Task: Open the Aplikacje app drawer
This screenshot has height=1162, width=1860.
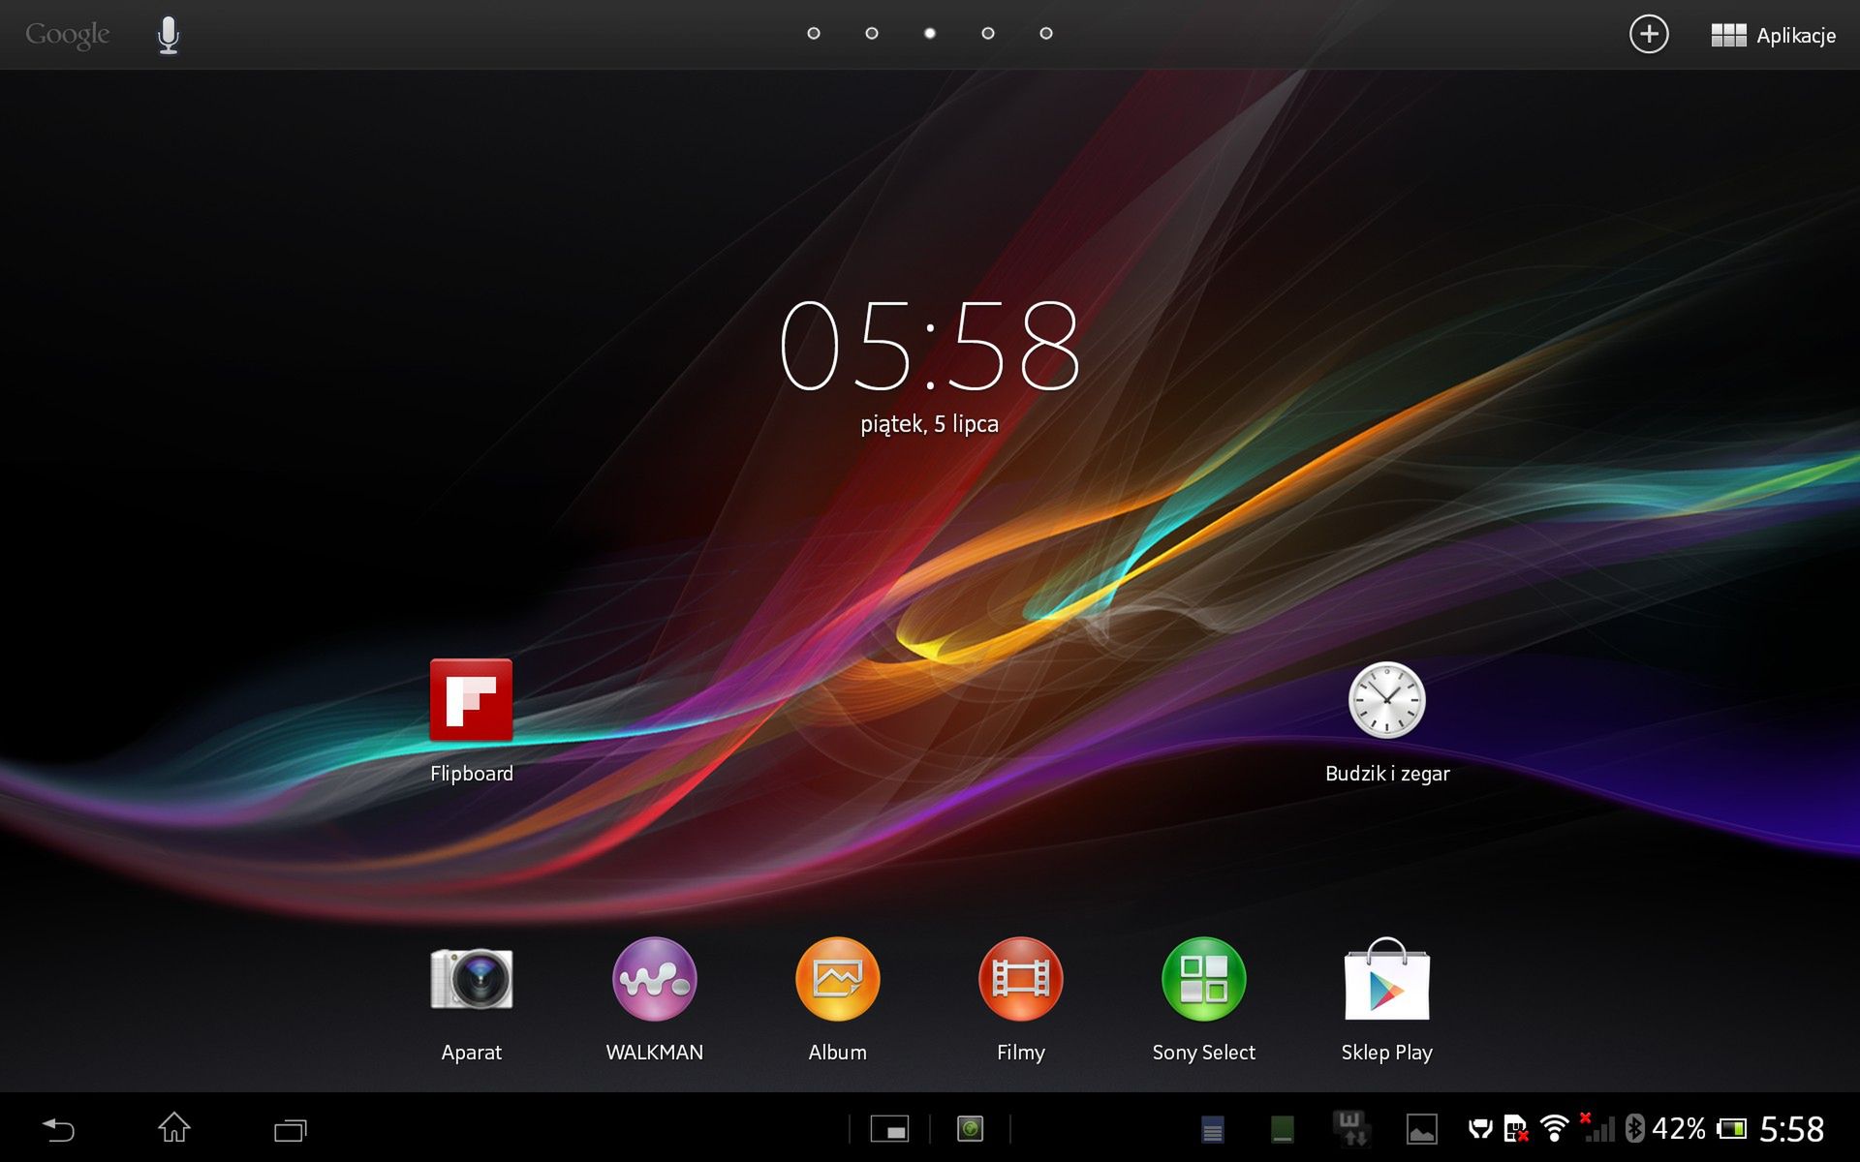Action: [1773, 35]
